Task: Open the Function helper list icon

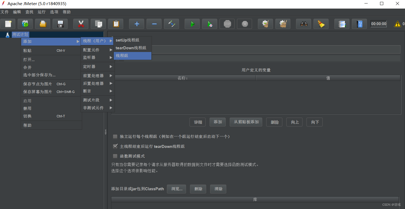Action: pos(342,24)
